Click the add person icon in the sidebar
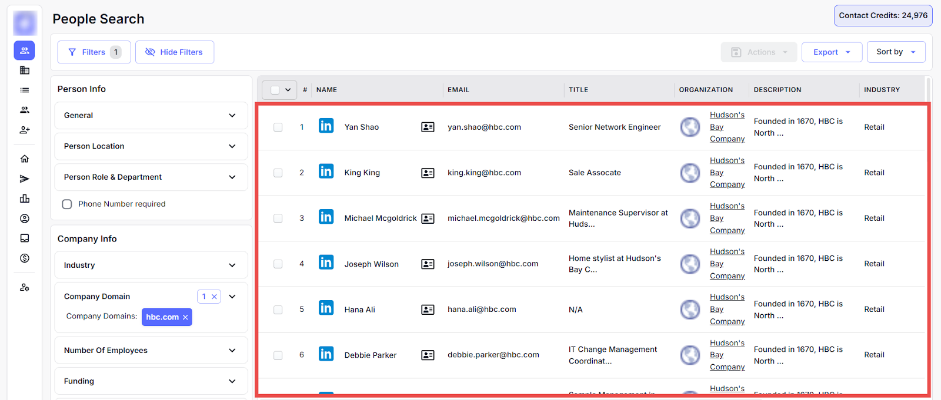Viewport: 941px width, 400px height. point(25,130)
